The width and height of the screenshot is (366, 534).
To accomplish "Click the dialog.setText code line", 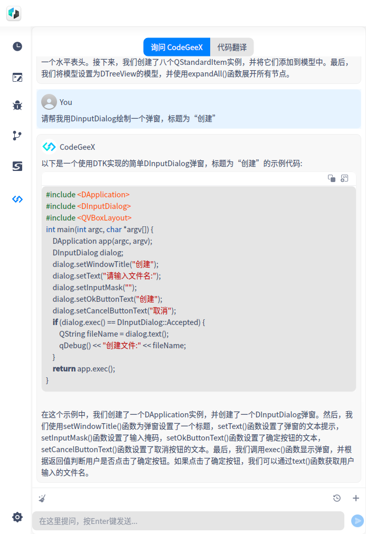I will [107, 276].
